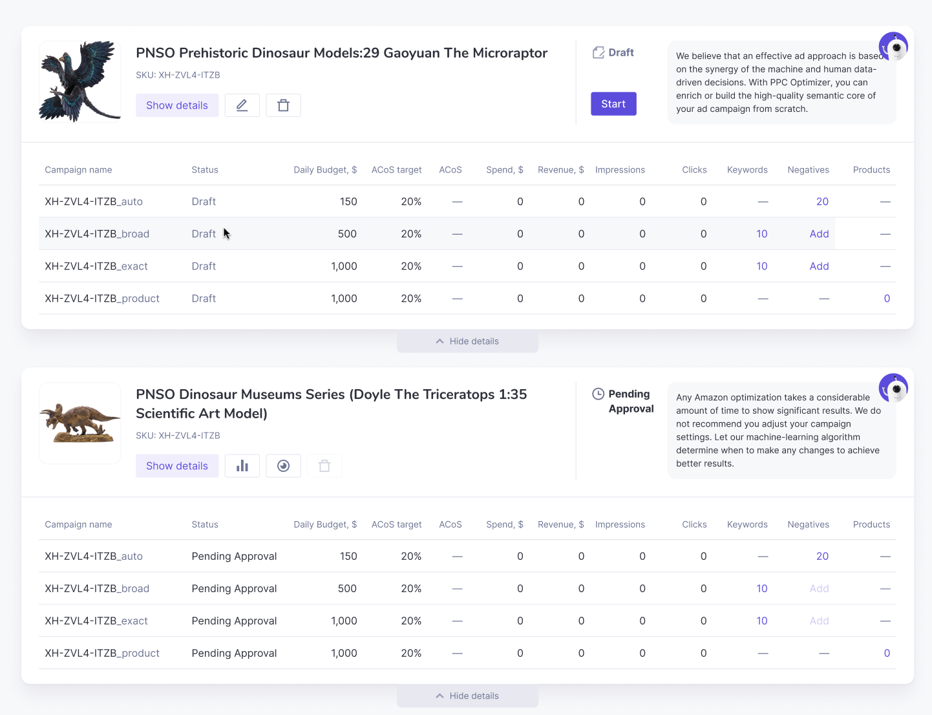
Task: Collapse Microraptor table with Hide details
Action: tap(468, 341)
